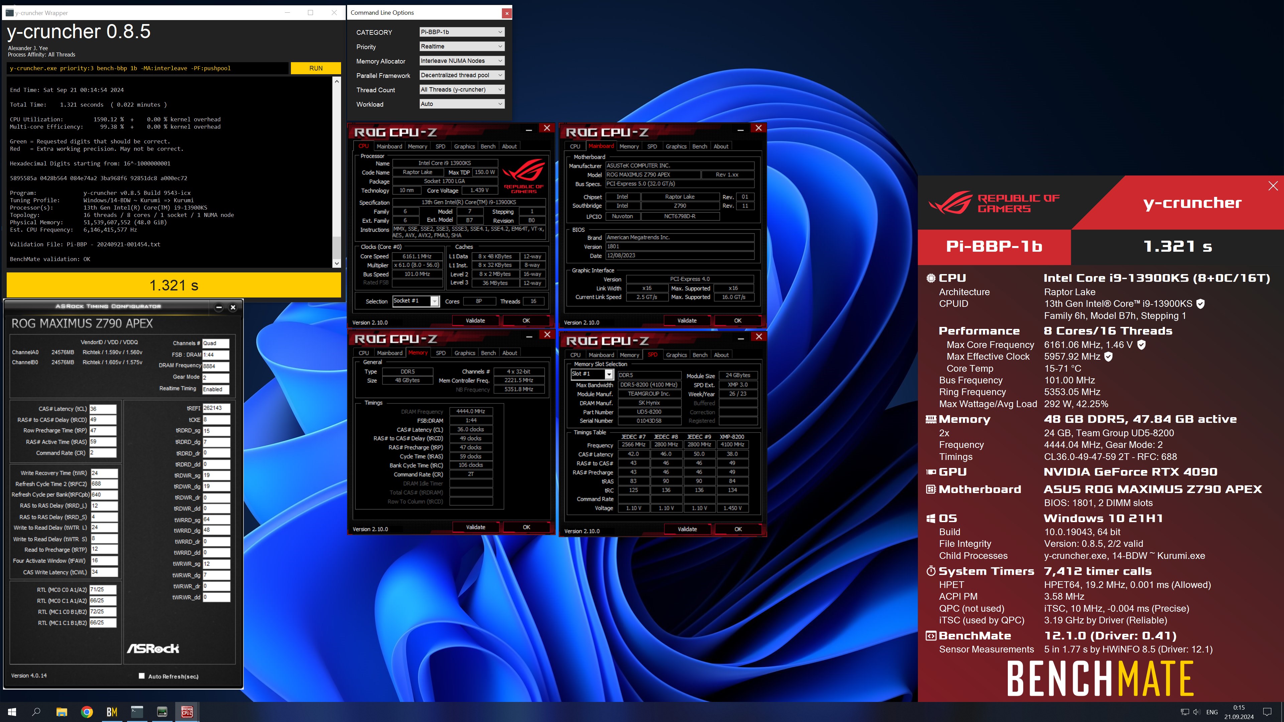Click OK in the CPU-Z SPD window
This screenshot has width=1284, height=722.
click(x=738, y=529)
